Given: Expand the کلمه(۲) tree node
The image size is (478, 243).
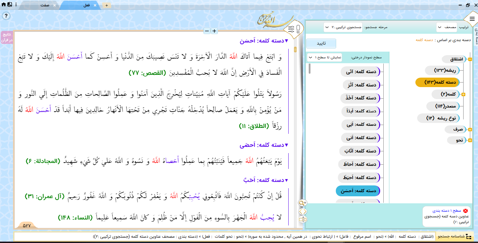Looking at the screenshot, I should 463,94.
